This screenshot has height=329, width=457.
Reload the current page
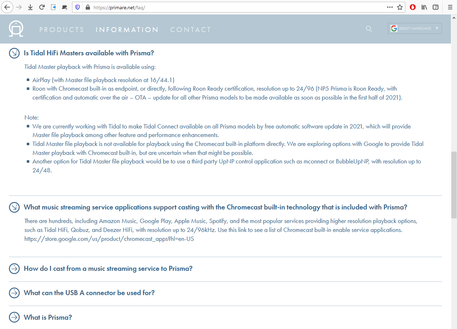(x=42, y=7)
